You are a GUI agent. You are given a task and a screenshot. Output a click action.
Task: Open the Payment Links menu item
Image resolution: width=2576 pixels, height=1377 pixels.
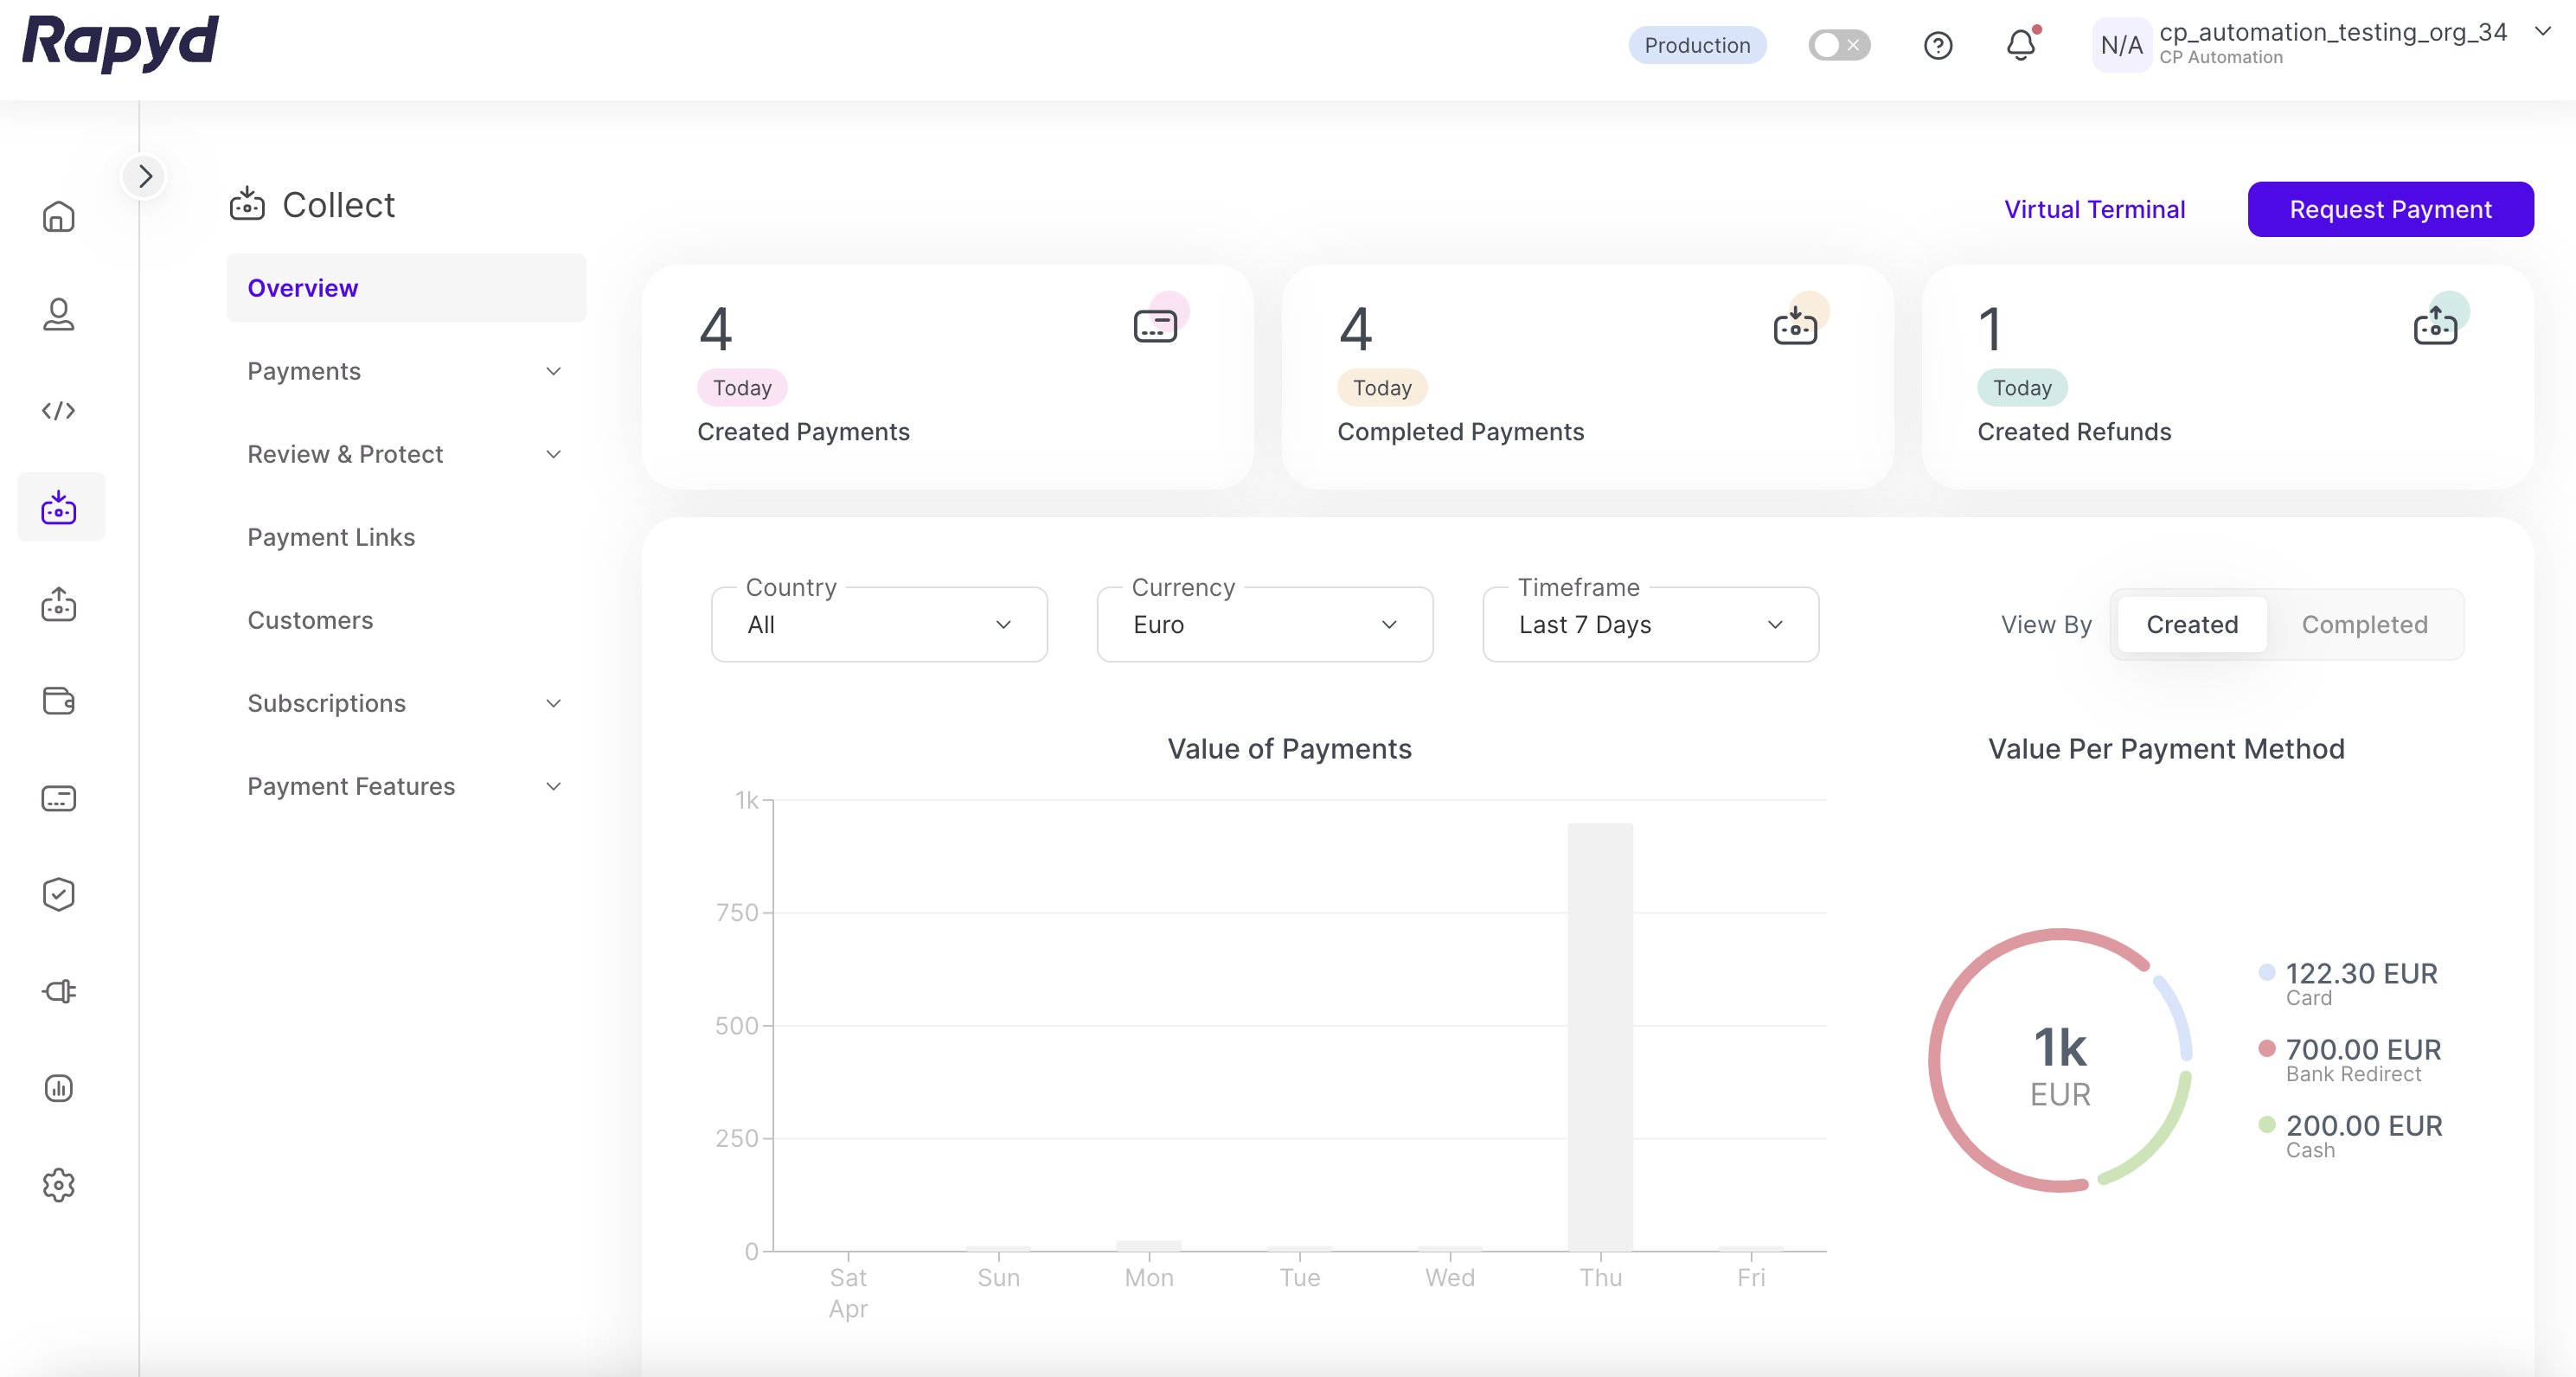click(331, 538)
